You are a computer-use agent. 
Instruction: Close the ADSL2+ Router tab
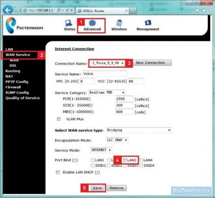pyautogui.click(x=126, y=11)
